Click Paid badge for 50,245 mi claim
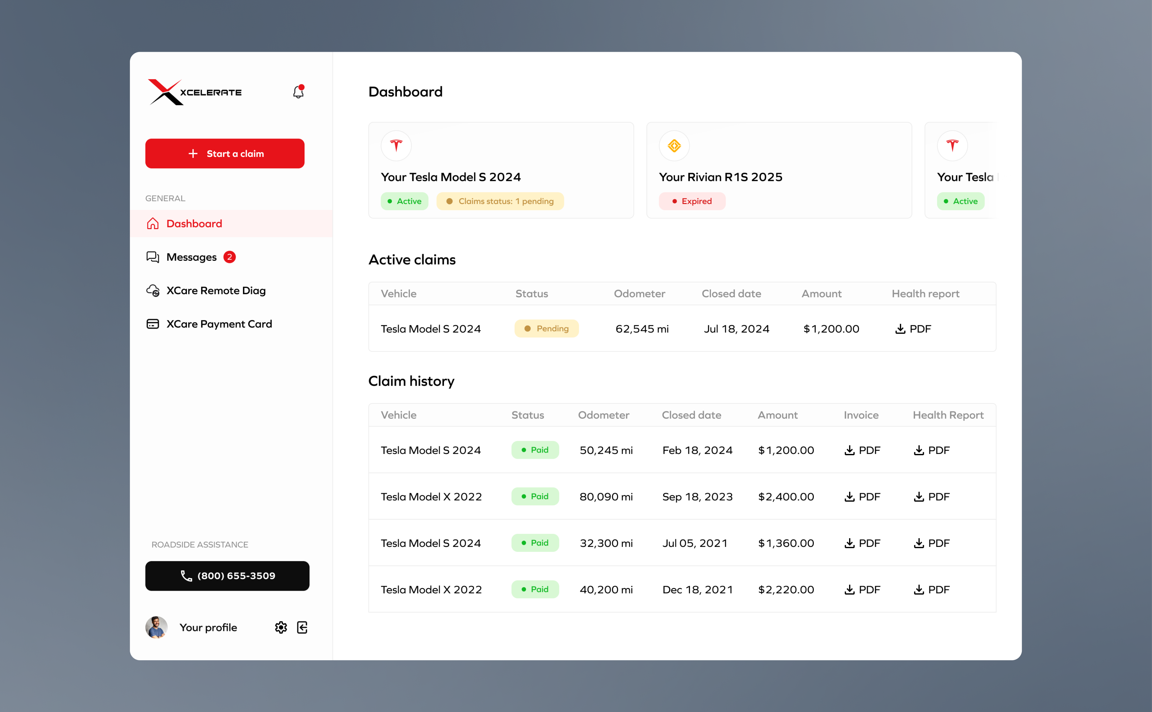1152x712 pixels. pos(535,450)
